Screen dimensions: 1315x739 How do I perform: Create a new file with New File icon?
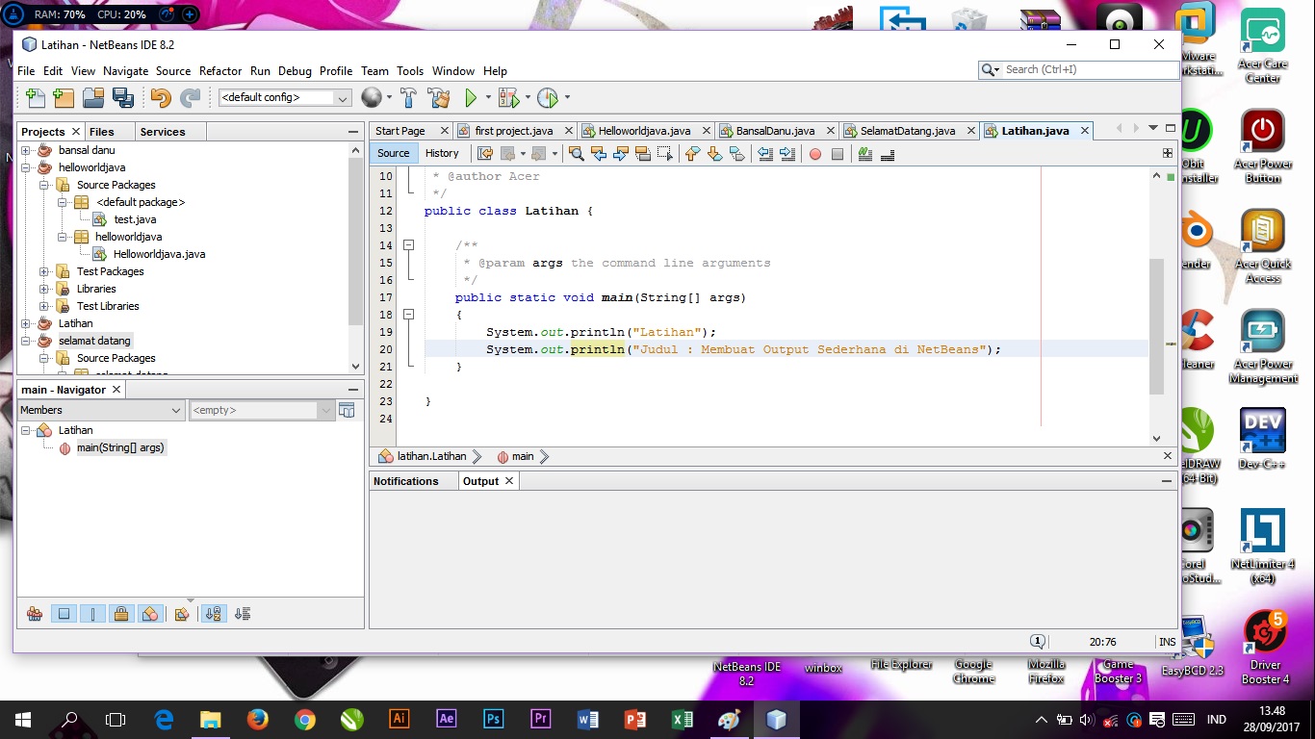pyautogui.click(x=35, y=97)
